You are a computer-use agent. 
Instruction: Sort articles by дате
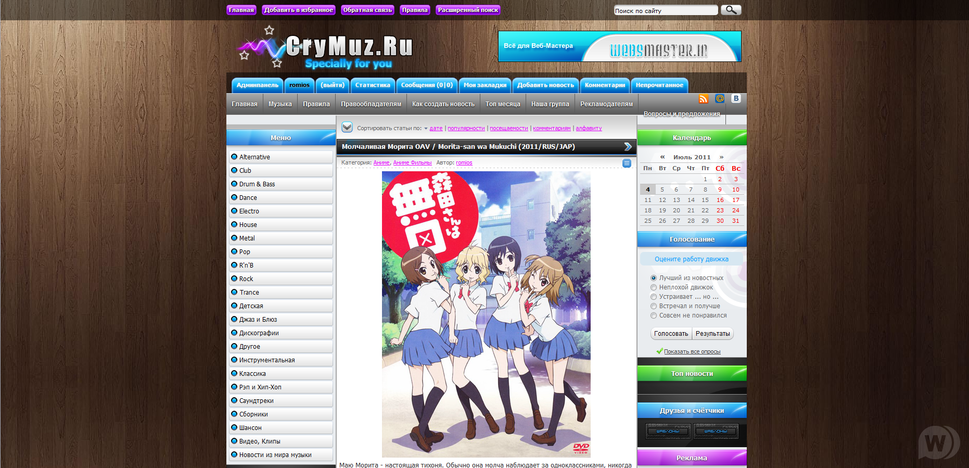tap(436, 128)
